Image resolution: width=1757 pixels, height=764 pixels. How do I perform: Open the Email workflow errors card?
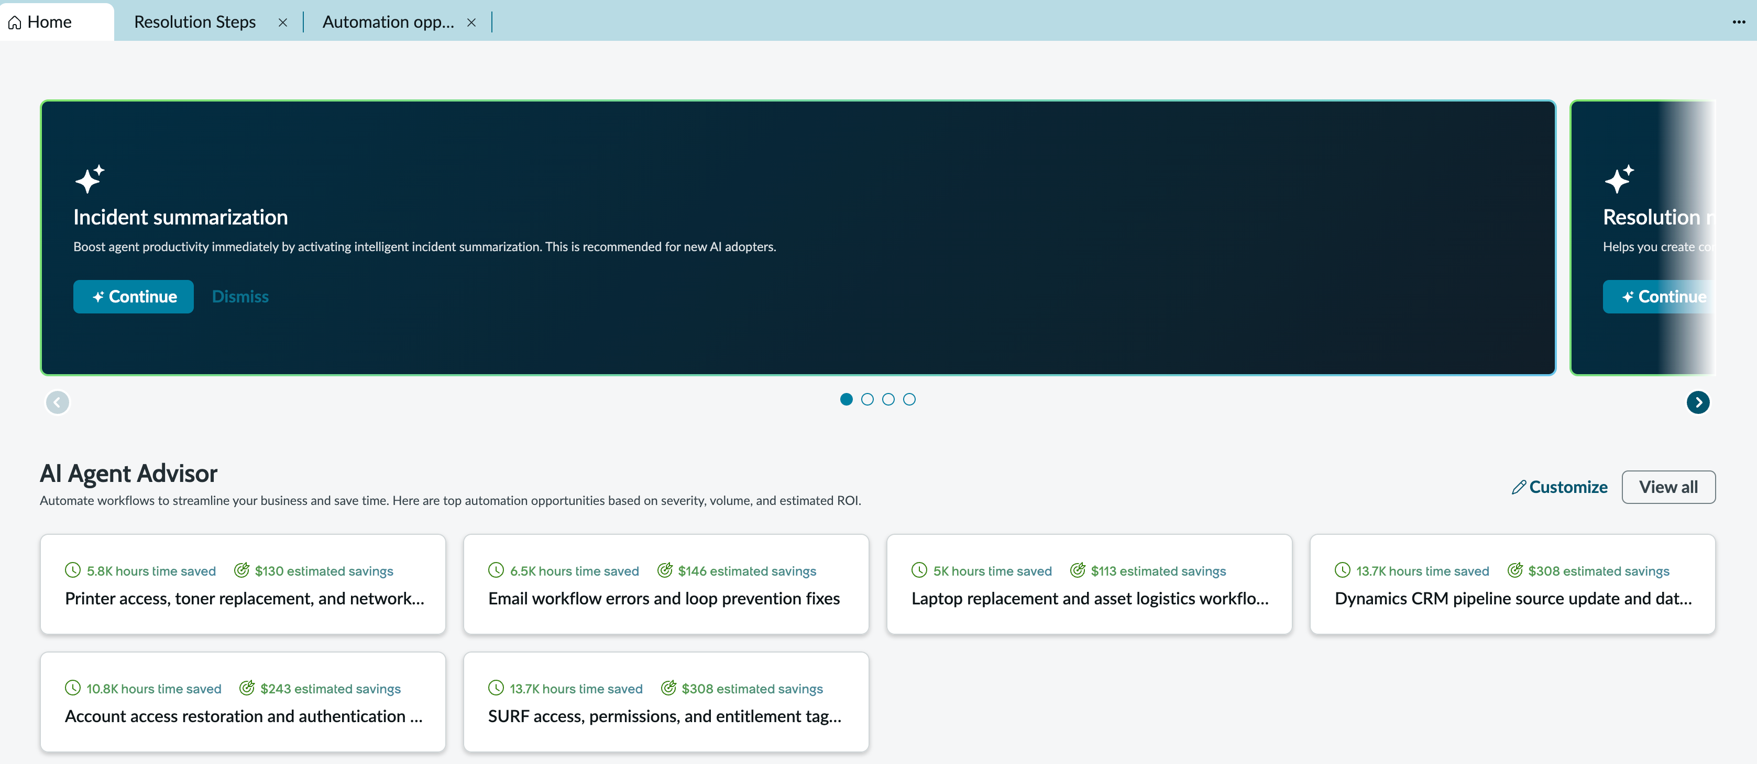[x=666, y=584]
